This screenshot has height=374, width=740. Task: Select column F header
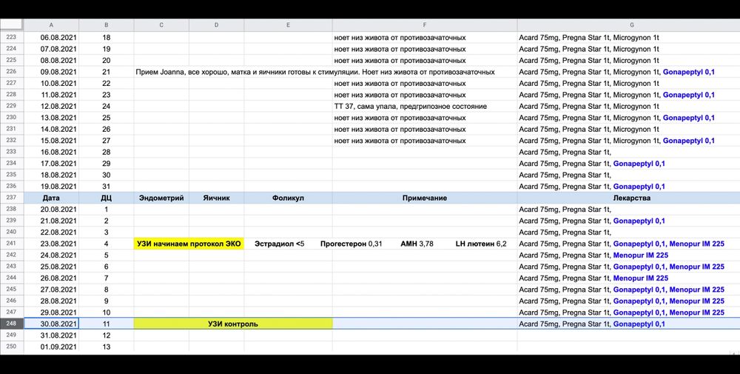coord(424,25)
